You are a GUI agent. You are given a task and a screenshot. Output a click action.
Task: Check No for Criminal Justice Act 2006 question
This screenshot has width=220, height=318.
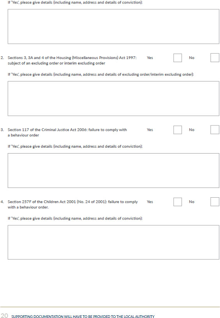pyautogui.click(x=215, y=130)
